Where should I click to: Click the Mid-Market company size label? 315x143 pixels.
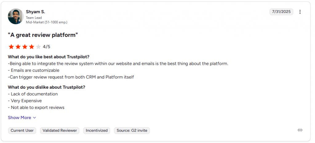[46, 22]
